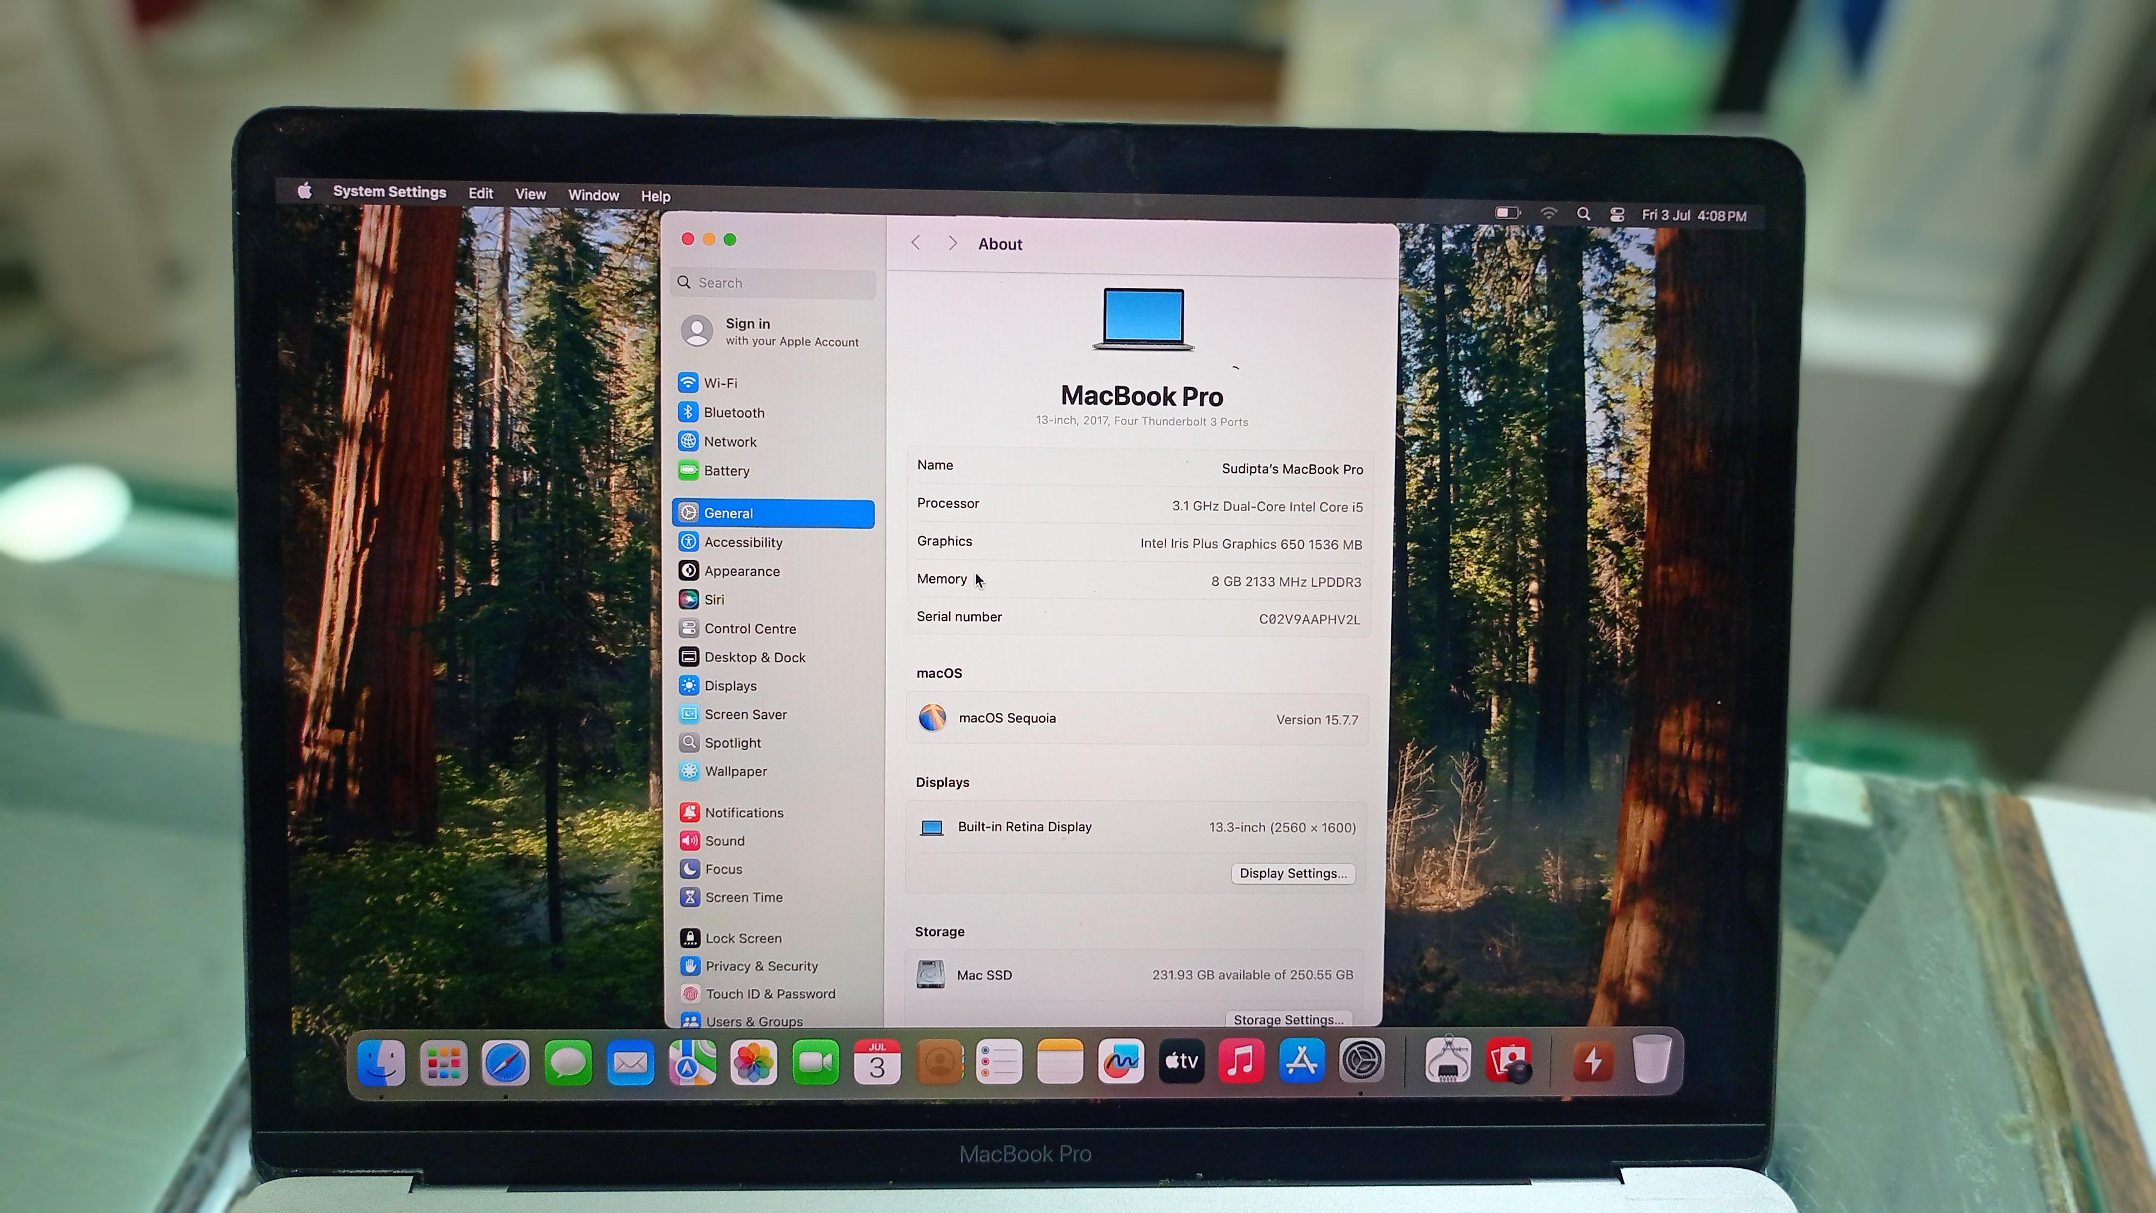Open Touch ID & Password in the sidebar
This screenshot has width=2156, height=1213.
773,994
